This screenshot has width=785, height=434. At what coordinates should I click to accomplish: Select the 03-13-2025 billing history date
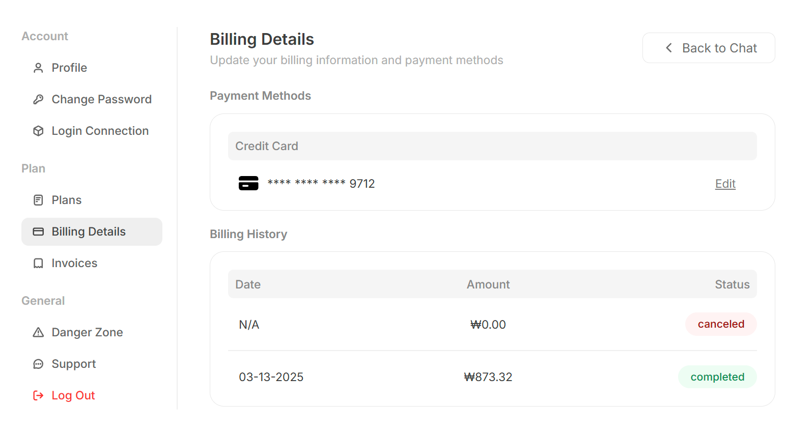point(271,377)
